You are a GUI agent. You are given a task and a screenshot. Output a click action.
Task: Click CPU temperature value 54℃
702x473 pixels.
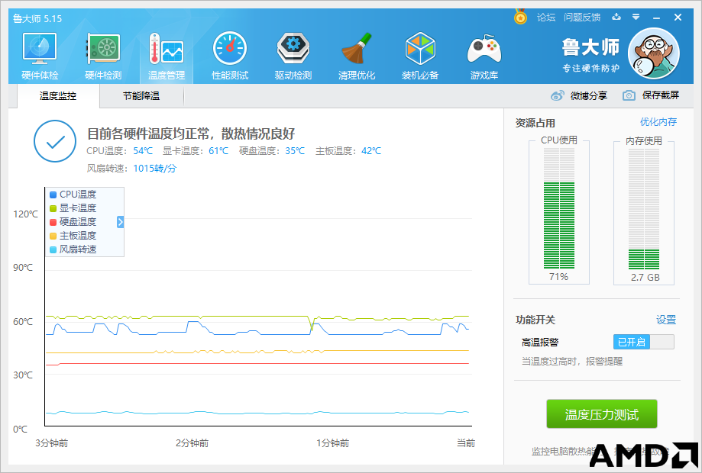coord(143,151)
